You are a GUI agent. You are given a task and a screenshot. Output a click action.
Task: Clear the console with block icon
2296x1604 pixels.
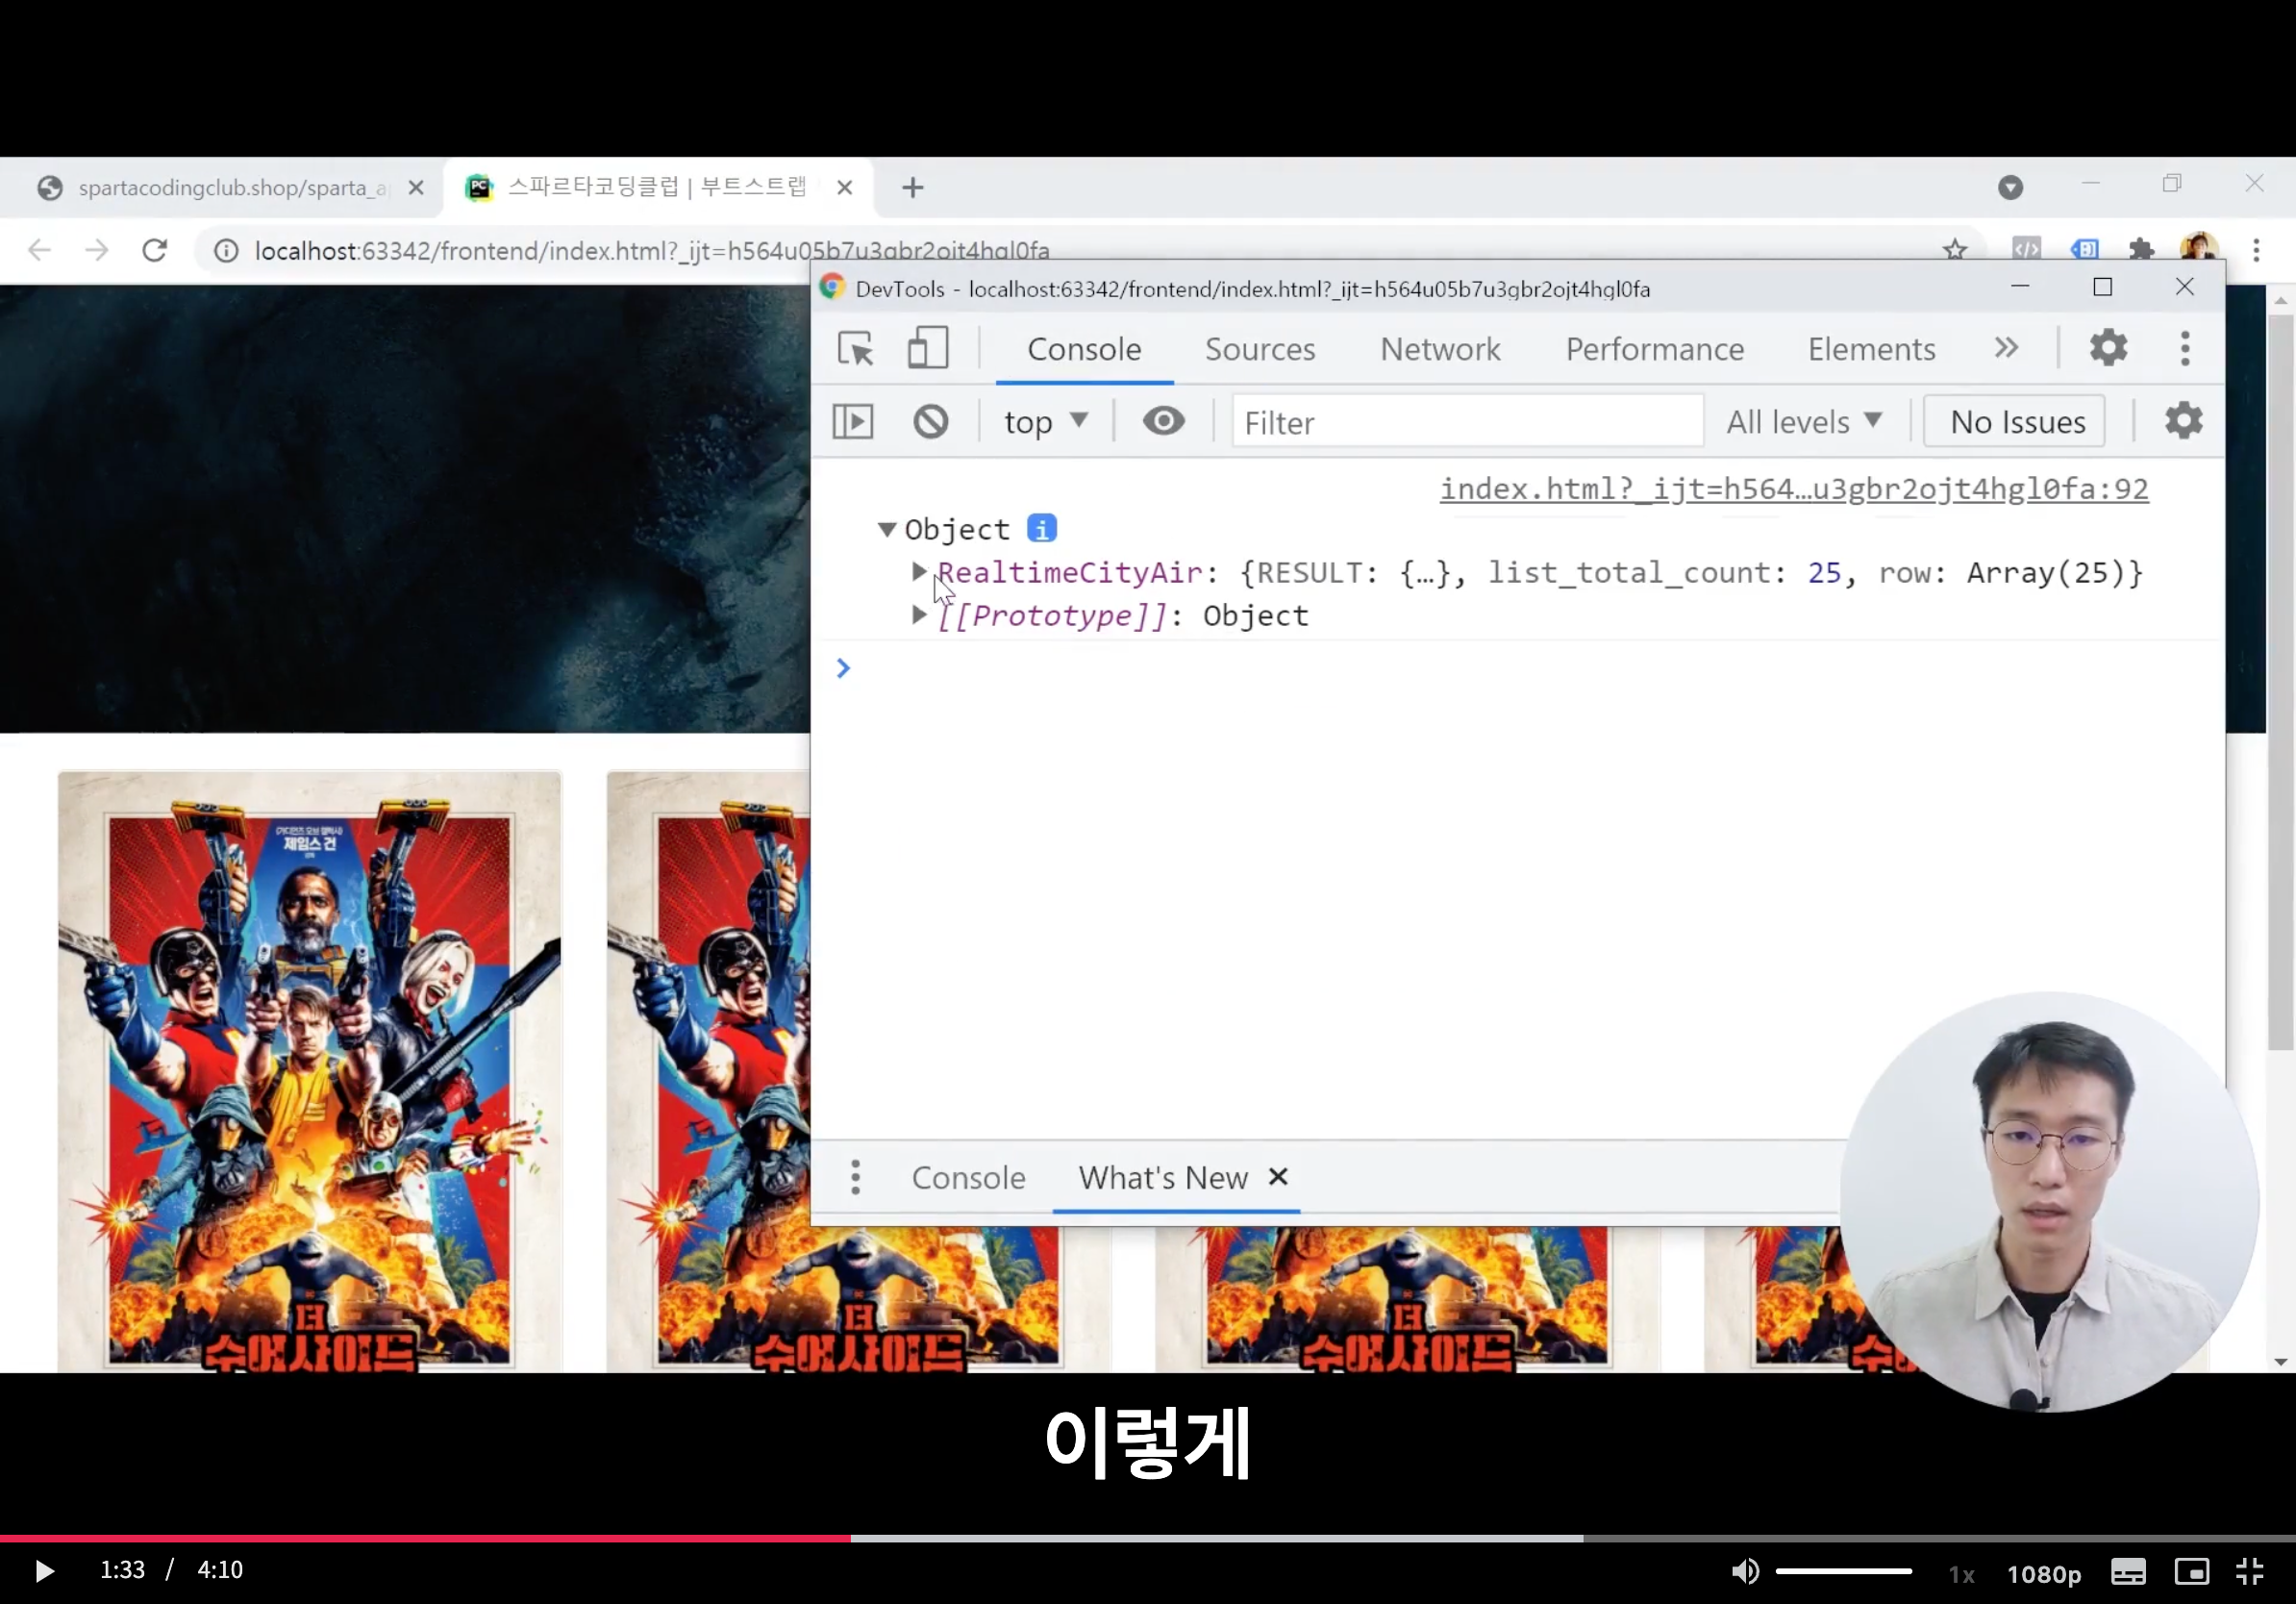tap(930, 422)
